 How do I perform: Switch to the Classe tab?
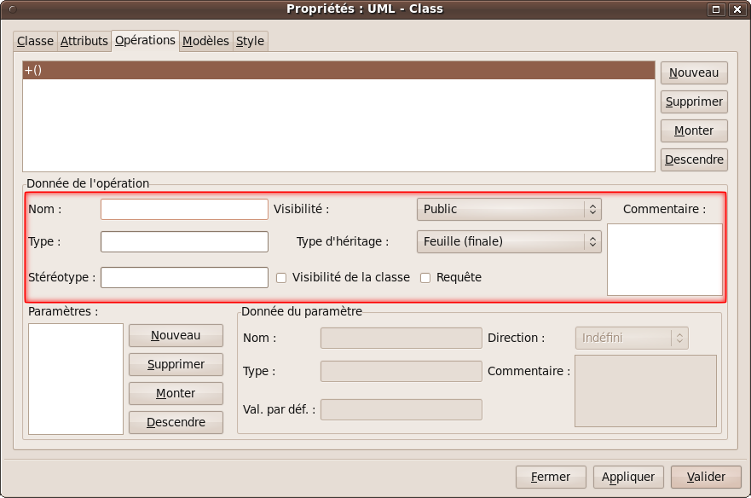pos(35,41)
